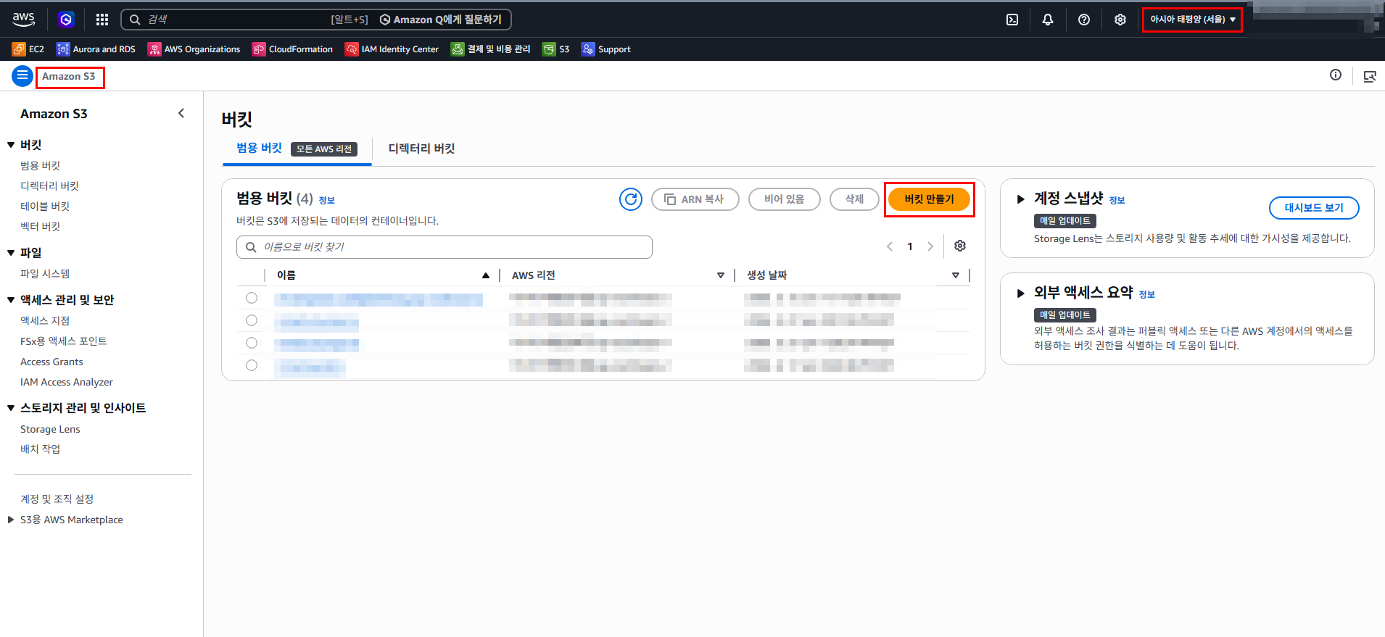Screen dimensions: 1385x637
Task: Open the S3 favorites bar shortcut
Action: click(555, 49)
